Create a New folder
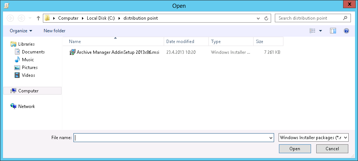This screenshot has width=358, height=161. coord(54,31)
